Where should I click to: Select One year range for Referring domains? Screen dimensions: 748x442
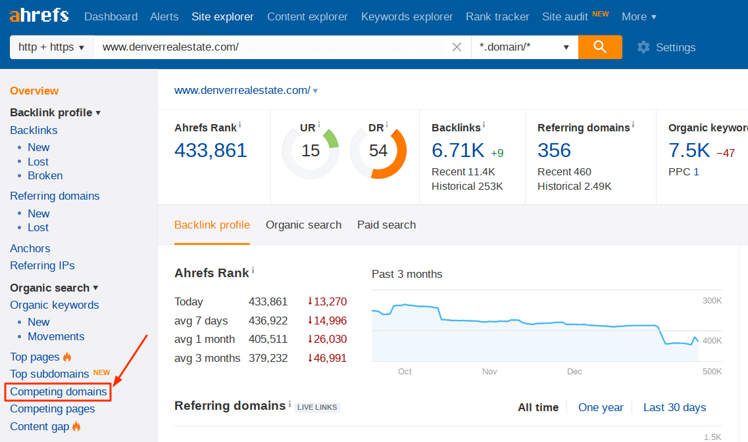pos(601,408)
